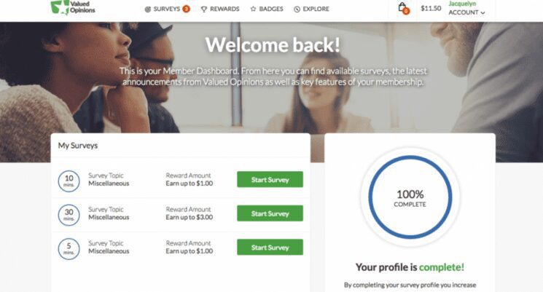543x292 pixels.
Task: Click the Surveys icon in navigation
Action: click(148, 9)
